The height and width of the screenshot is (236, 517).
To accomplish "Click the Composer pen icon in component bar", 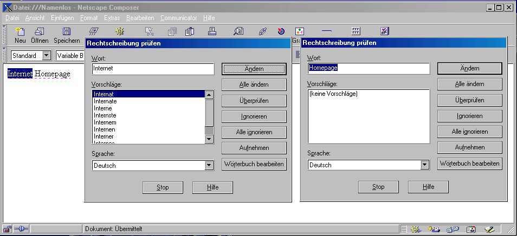I will coord(489,229).
